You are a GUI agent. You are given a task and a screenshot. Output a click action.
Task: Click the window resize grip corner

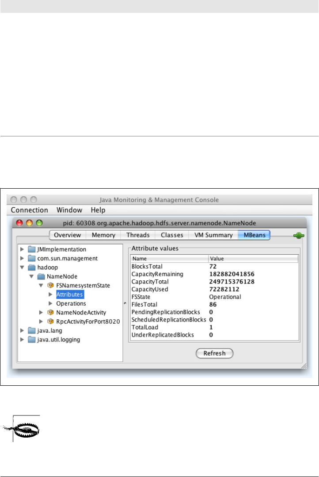click(304, 366)
